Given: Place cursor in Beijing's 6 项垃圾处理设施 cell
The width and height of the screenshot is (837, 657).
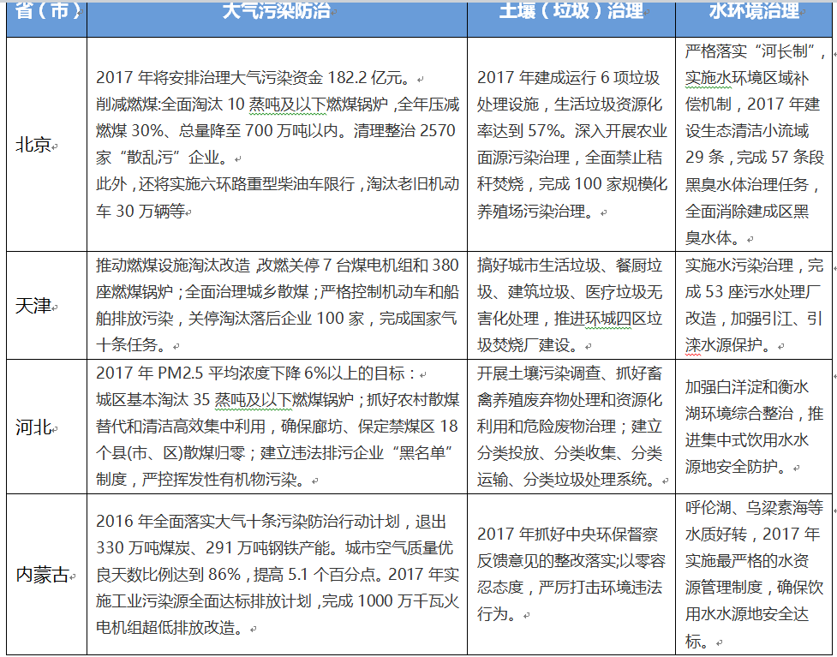Looking at the screenshot, I should (569, 78).
